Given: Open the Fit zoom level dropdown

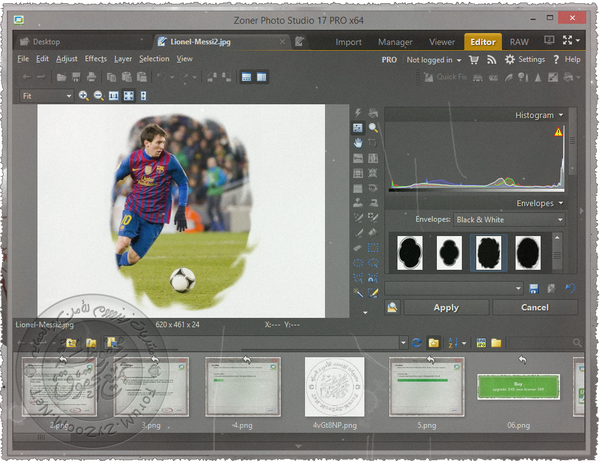Looking at the screenshot, I should [46, 96].
